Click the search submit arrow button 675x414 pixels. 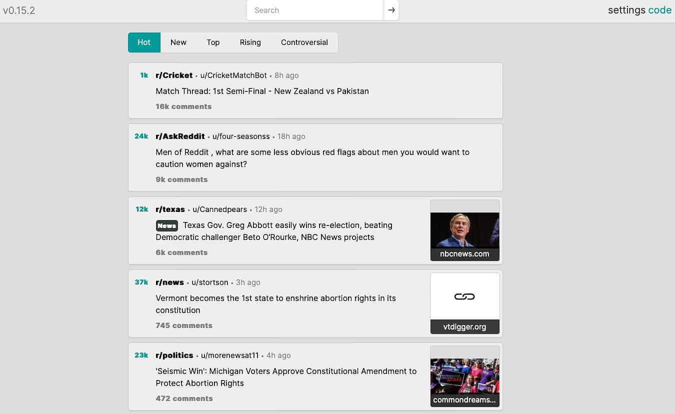391,10
